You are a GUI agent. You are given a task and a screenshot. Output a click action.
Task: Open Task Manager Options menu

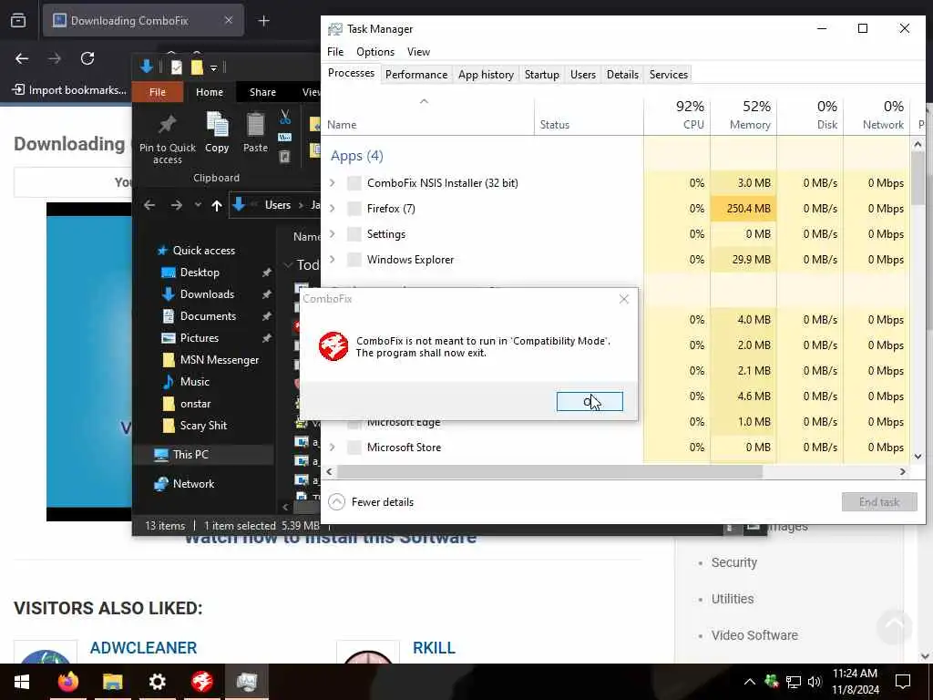tap(374, 52)
